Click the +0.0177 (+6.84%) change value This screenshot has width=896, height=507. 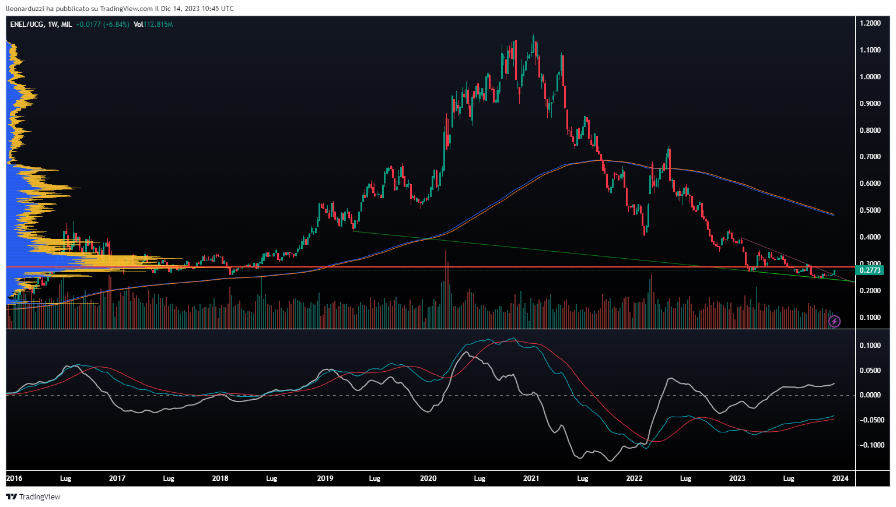point(103,24)
